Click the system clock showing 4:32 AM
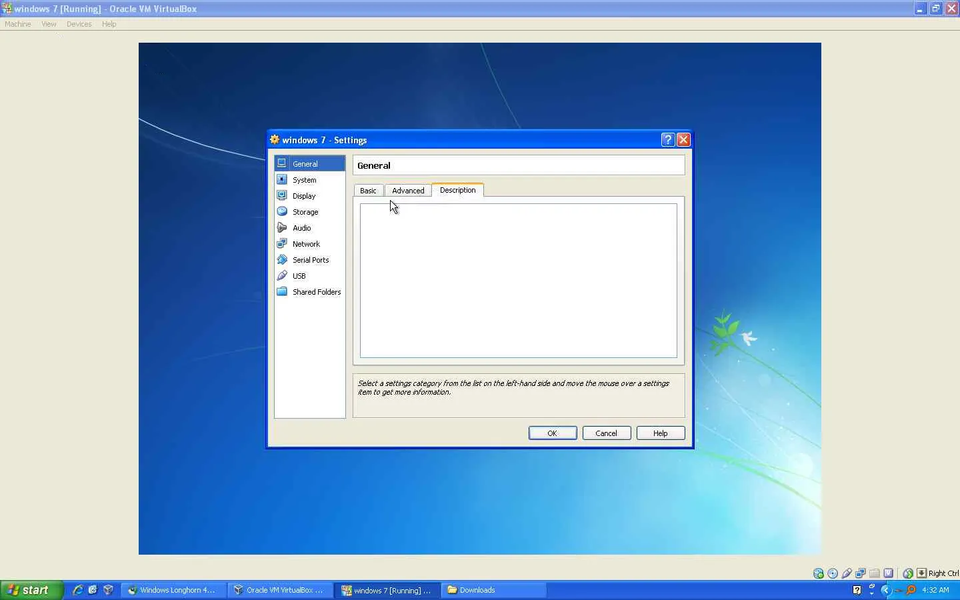This screenshot has height=600, width=960. coord(935,590)
